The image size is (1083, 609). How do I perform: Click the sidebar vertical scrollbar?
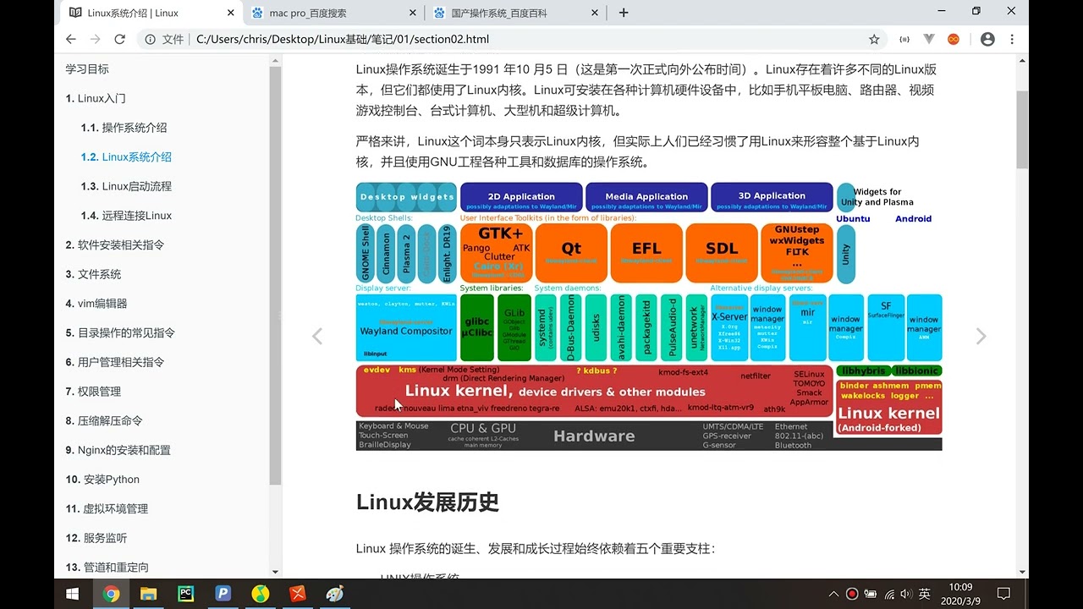(x=275, y=275)
